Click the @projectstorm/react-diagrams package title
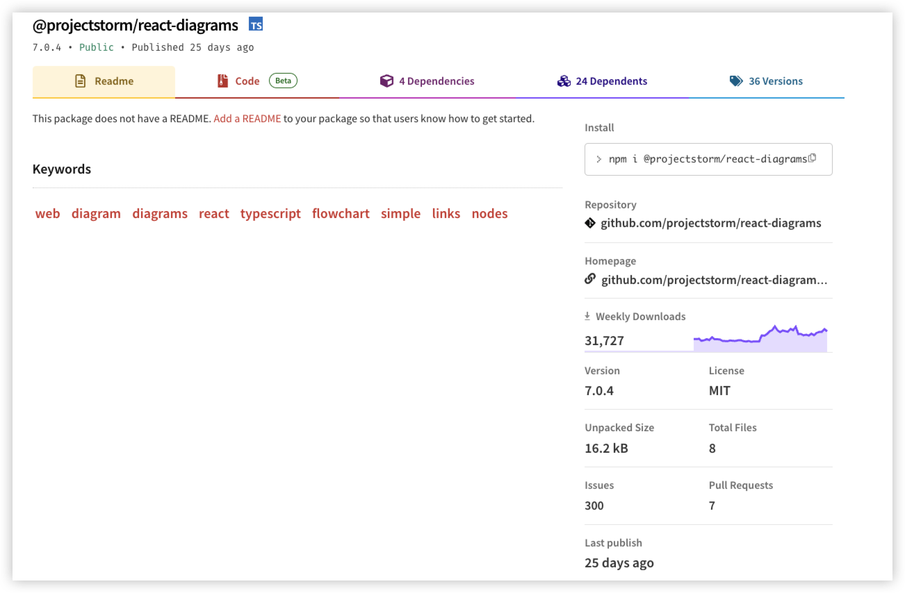Screen dimensions: 905x593 (x=136, y=26)
